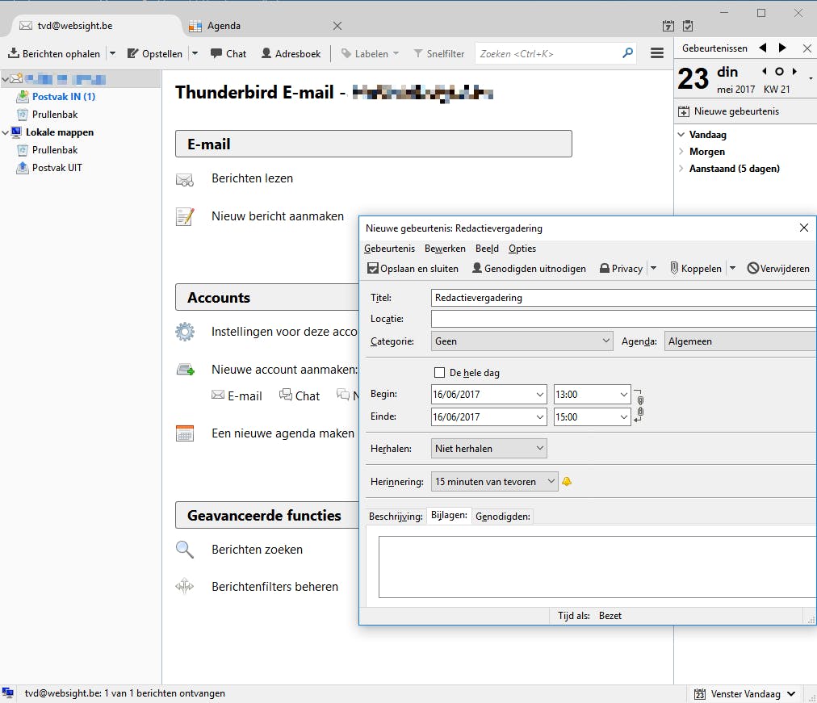
Task: Close the Agenda tab
Action: [x=337, y=26]
